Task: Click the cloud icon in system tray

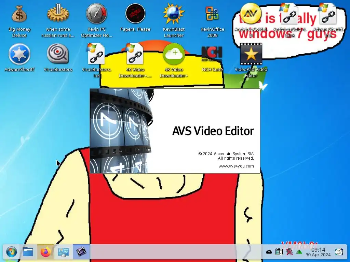Action: pos(269,252)
